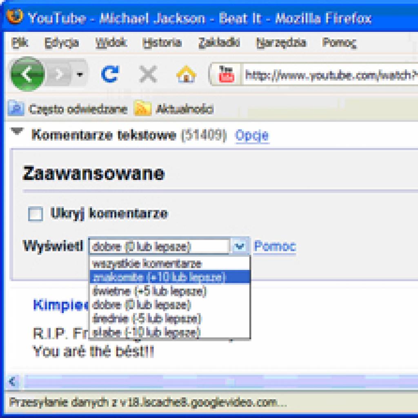Check the Ukryj komentarze checkbox

36,214
